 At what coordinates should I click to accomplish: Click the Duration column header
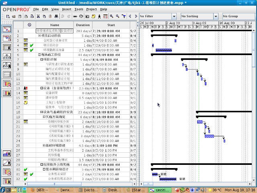[83, 25]
